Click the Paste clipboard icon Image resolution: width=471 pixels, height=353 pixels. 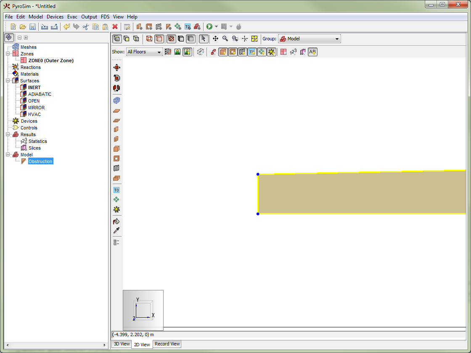tap(105, 27)
